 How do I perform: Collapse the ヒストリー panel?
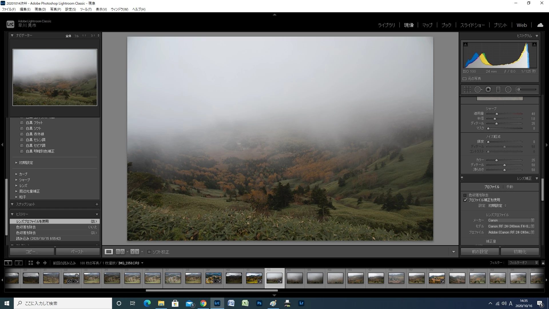tap(12, 214)
